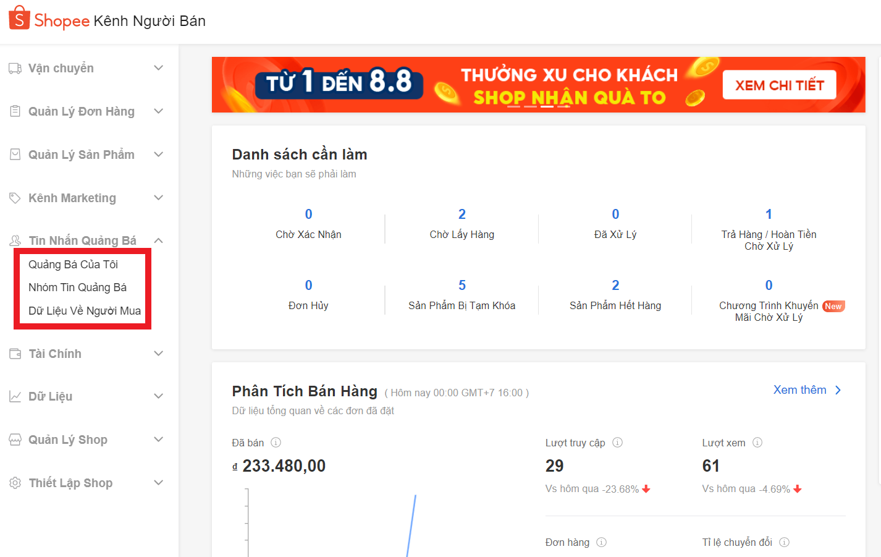Screen dimensions: 881x557
Task: Click the Kênh Marketing tag icon
Action: coord(15,198)
